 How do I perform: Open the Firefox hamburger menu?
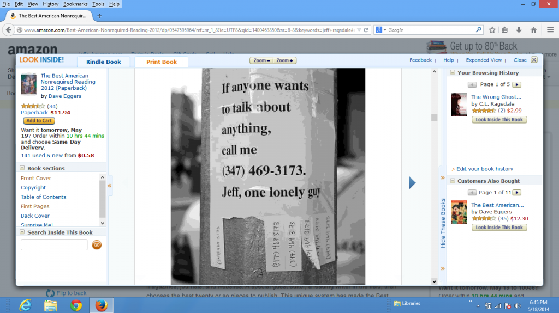pyautogui.click(x=548, y=30)
